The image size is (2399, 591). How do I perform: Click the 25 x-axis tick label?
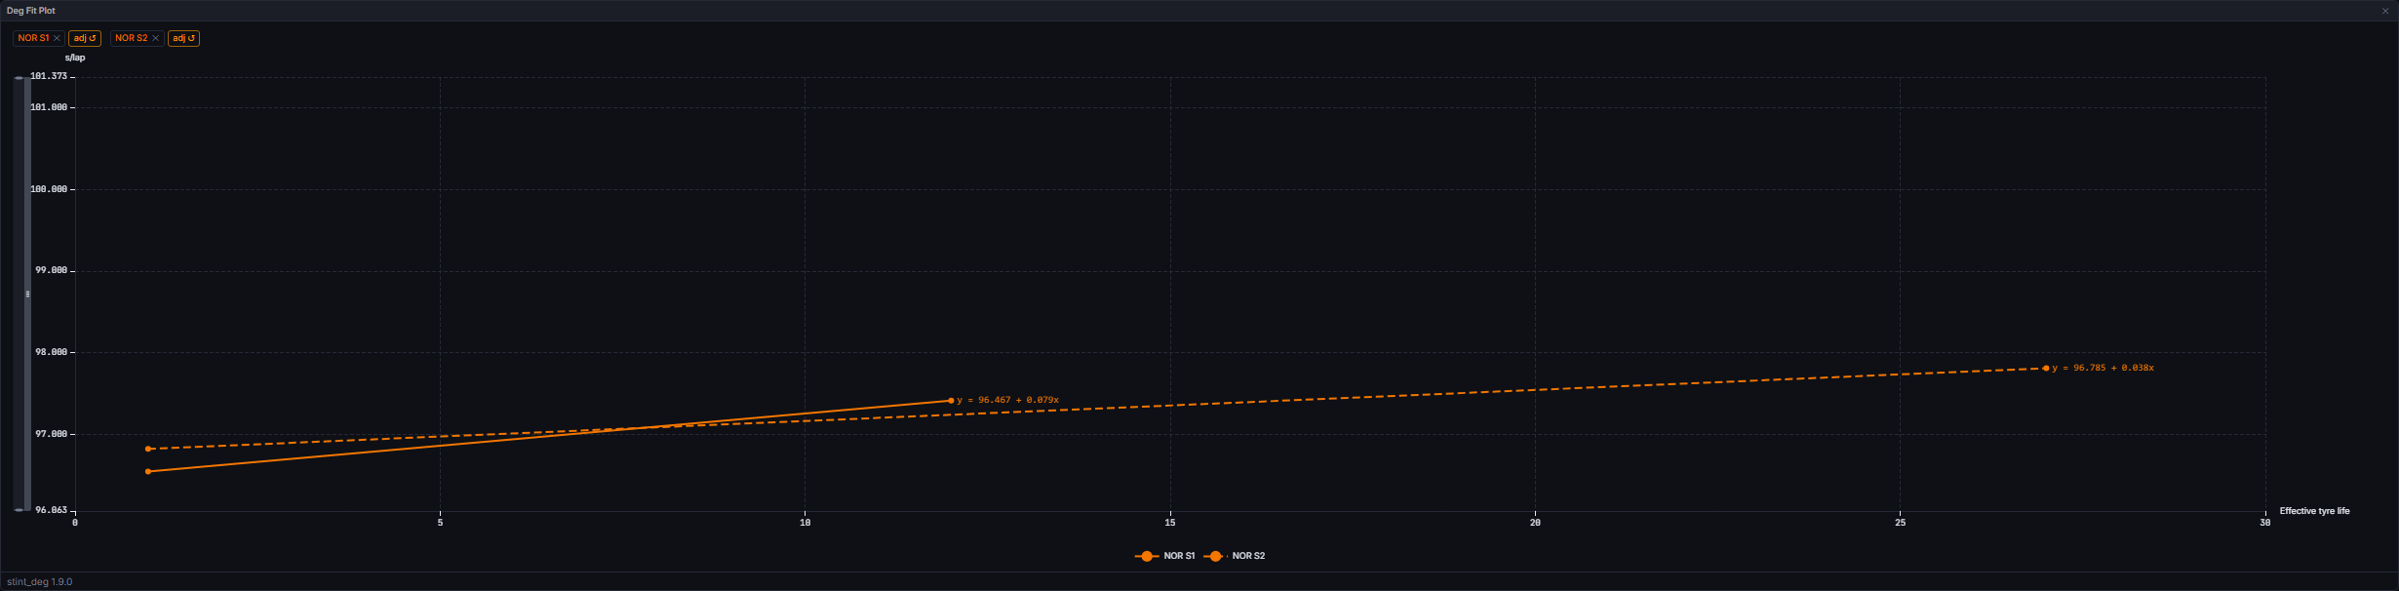[1901, 523]
